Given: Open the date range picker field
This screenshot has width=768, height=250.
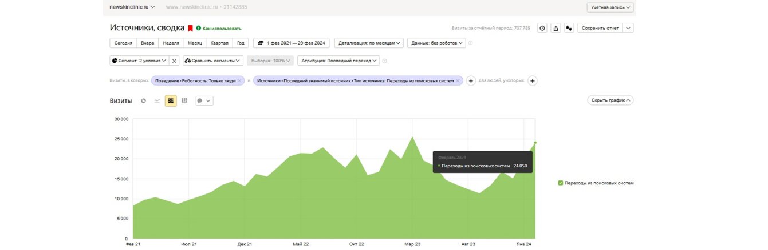Looking at the screenshot, I should click(x=292, y=43).
